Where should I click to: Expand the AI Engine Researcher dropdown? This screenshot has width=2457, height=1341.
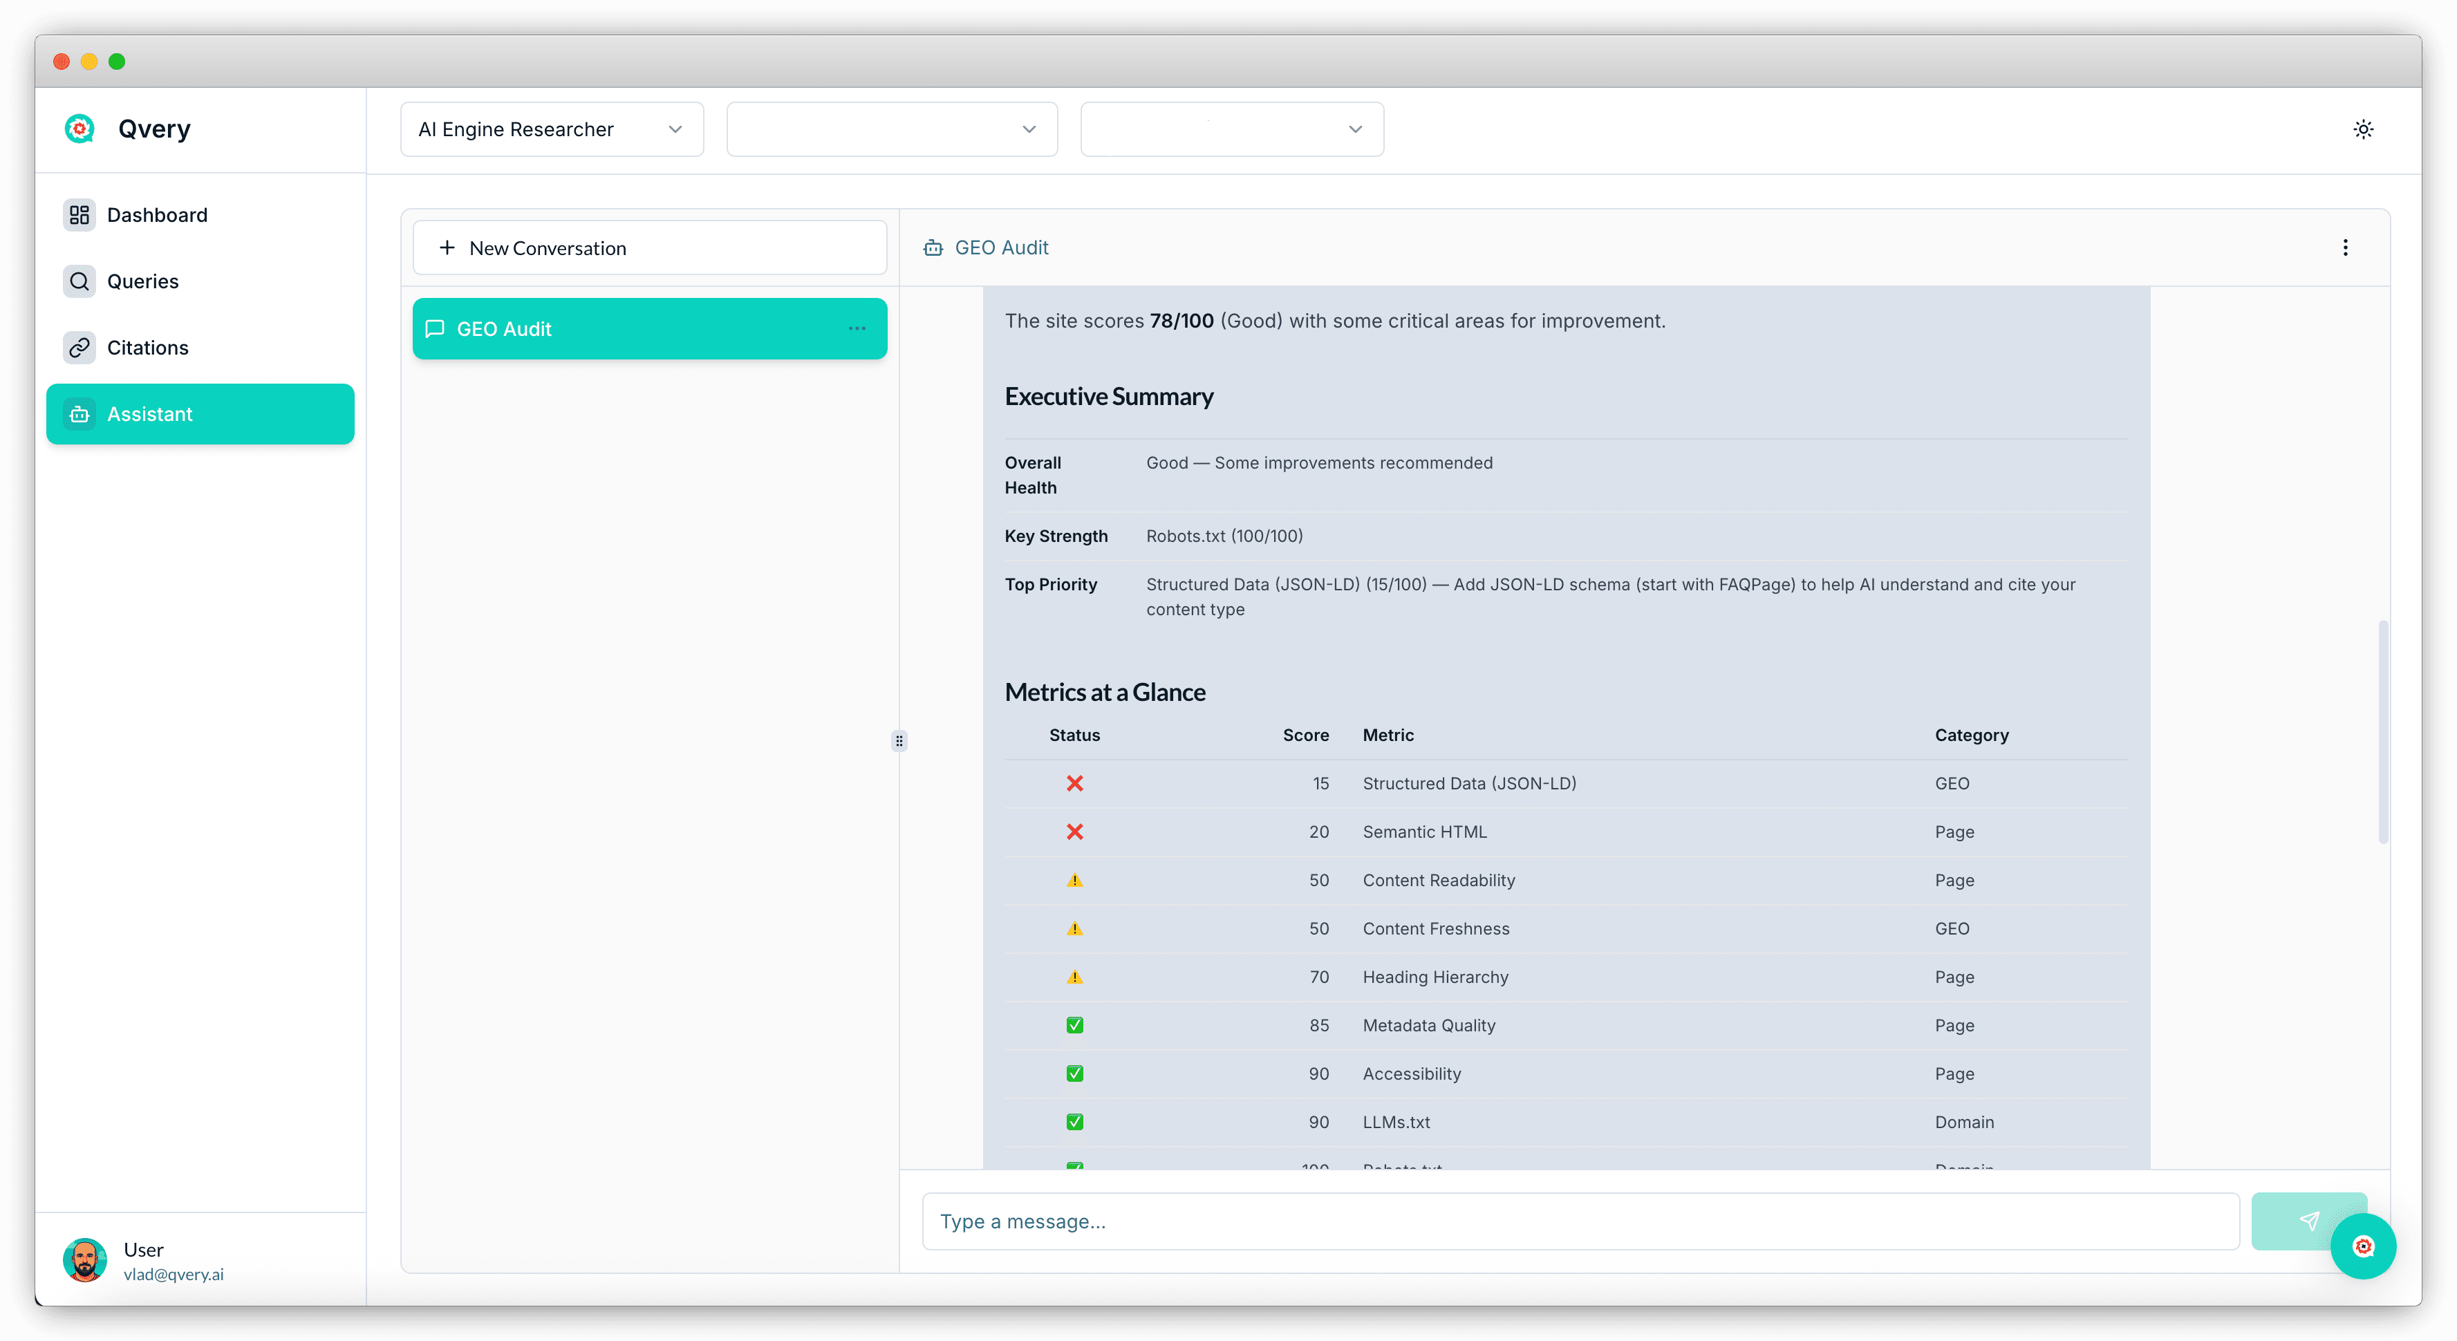click(x=551, y=129)
